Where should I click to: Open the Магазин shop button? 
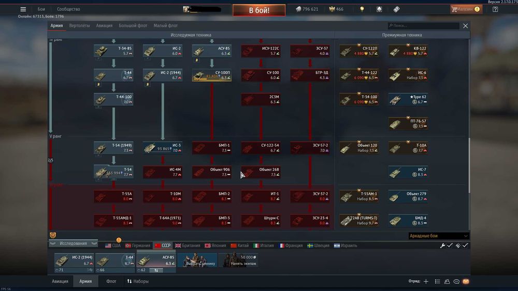click(466, 9)
